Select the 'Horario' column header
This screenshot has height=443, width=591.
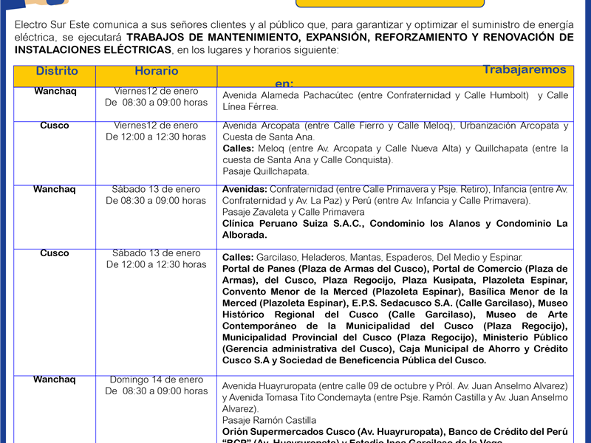pos(156,72)
